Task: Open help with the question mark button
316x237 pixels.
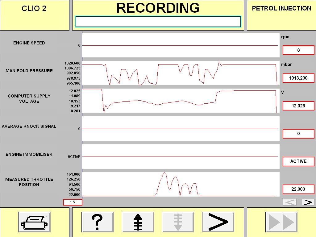Action: (98, 222)
